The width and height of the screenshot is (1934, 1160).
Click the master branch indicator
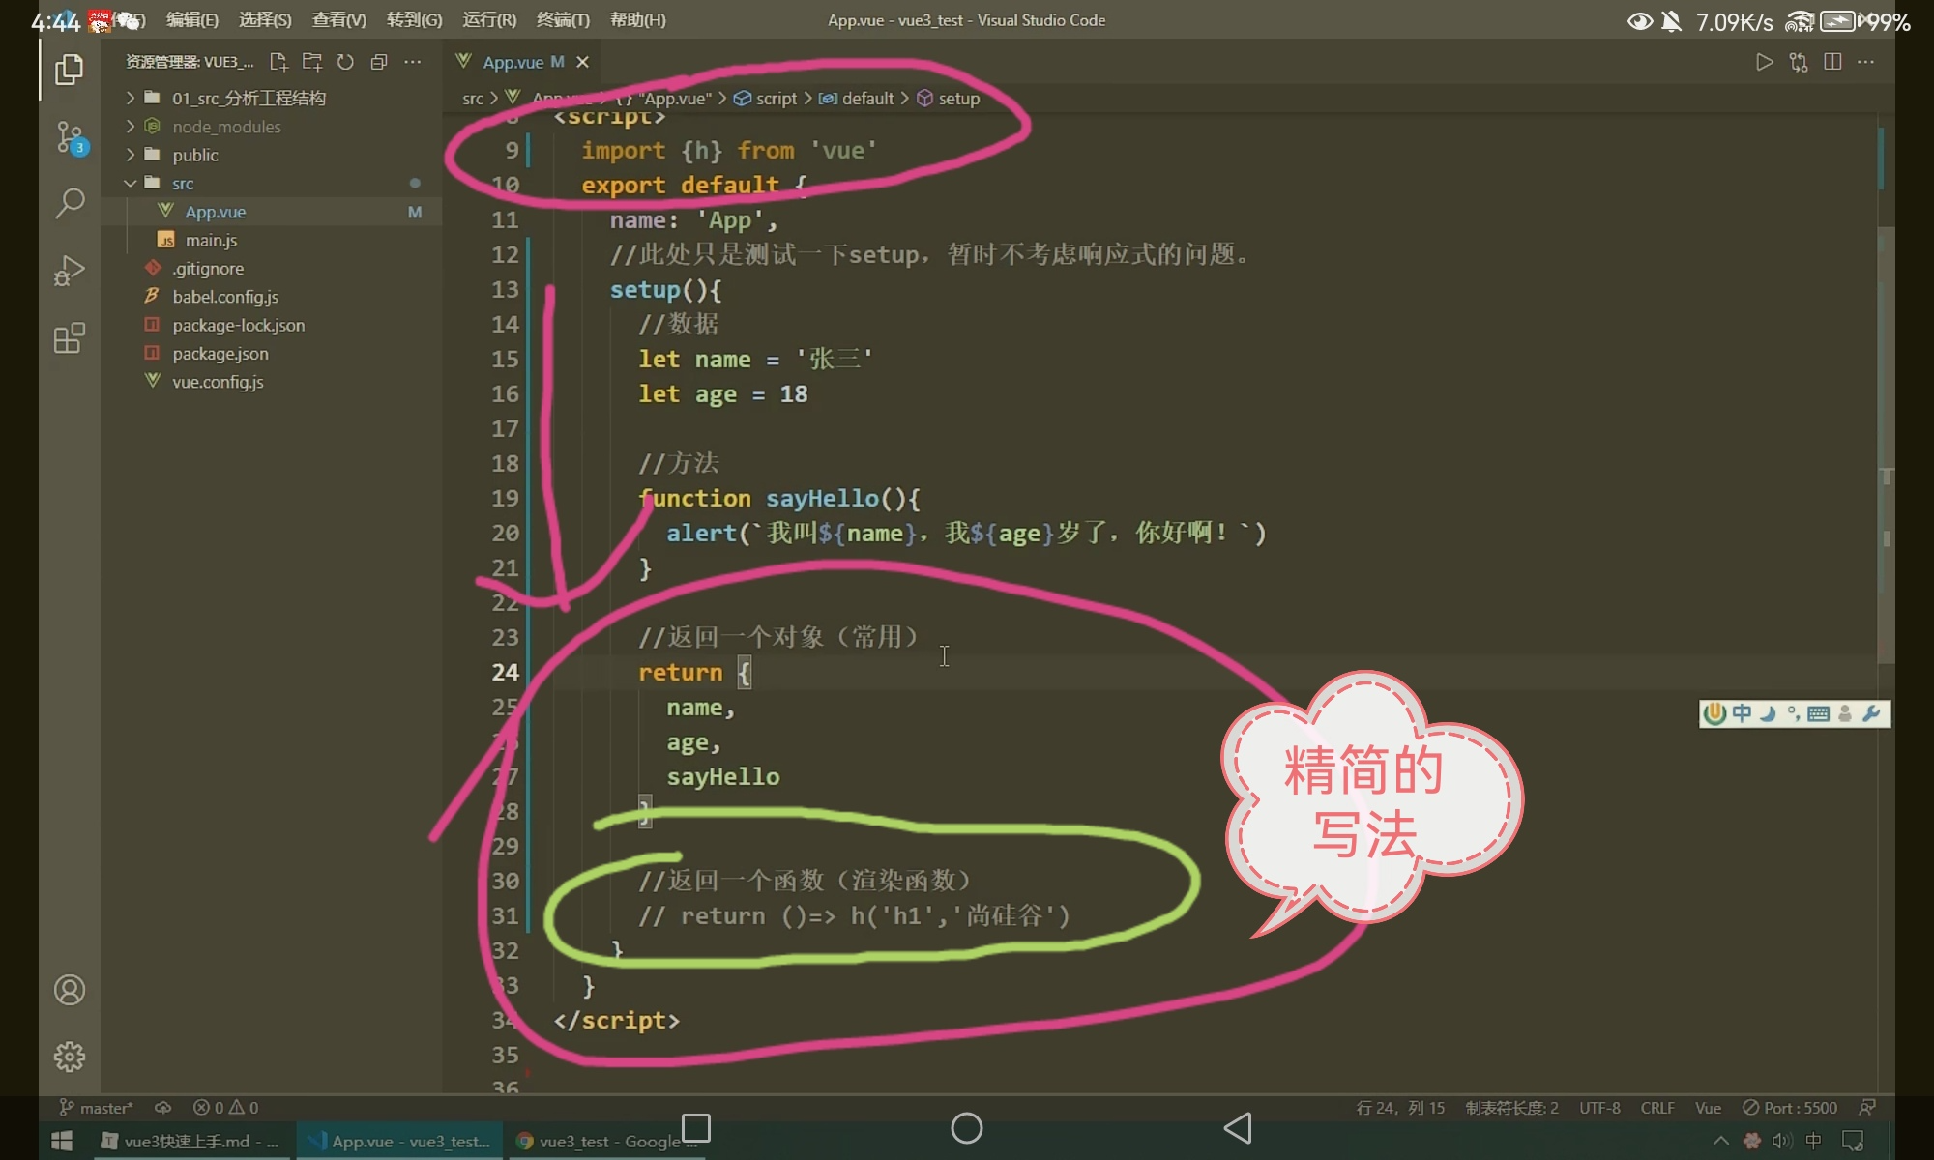click(x=97, y=1108)
